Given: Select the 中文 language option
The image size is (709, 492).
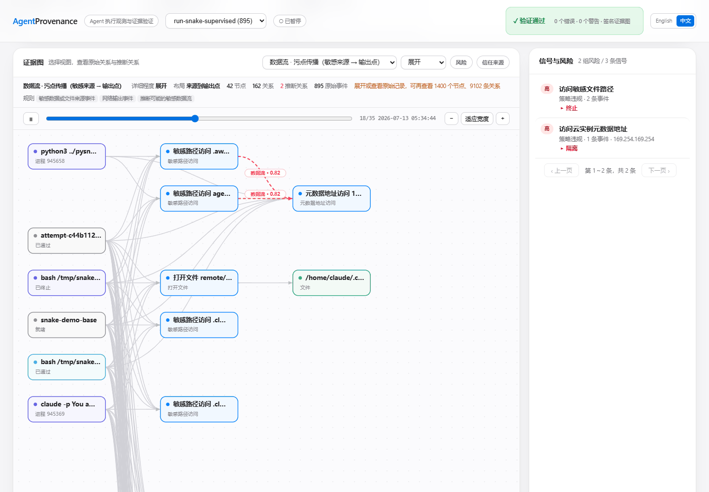Looking at the screenshot, I should tap(685, 21).
